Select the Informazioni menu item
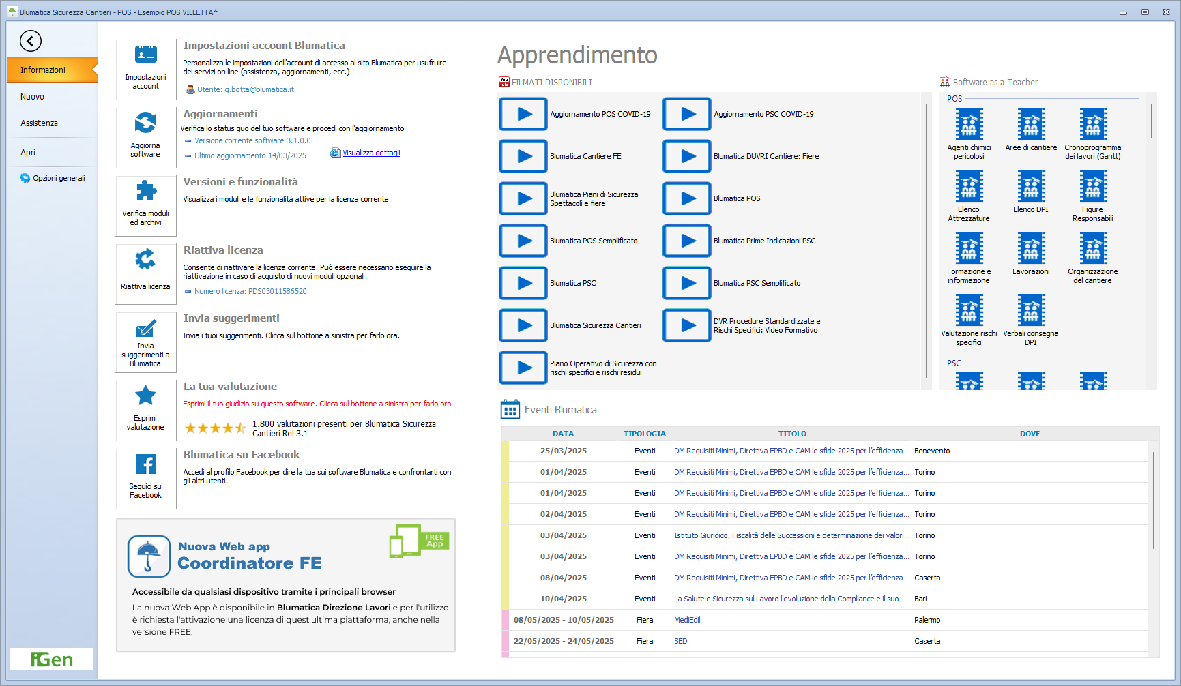1181x686 pixels. coord(53,70)
